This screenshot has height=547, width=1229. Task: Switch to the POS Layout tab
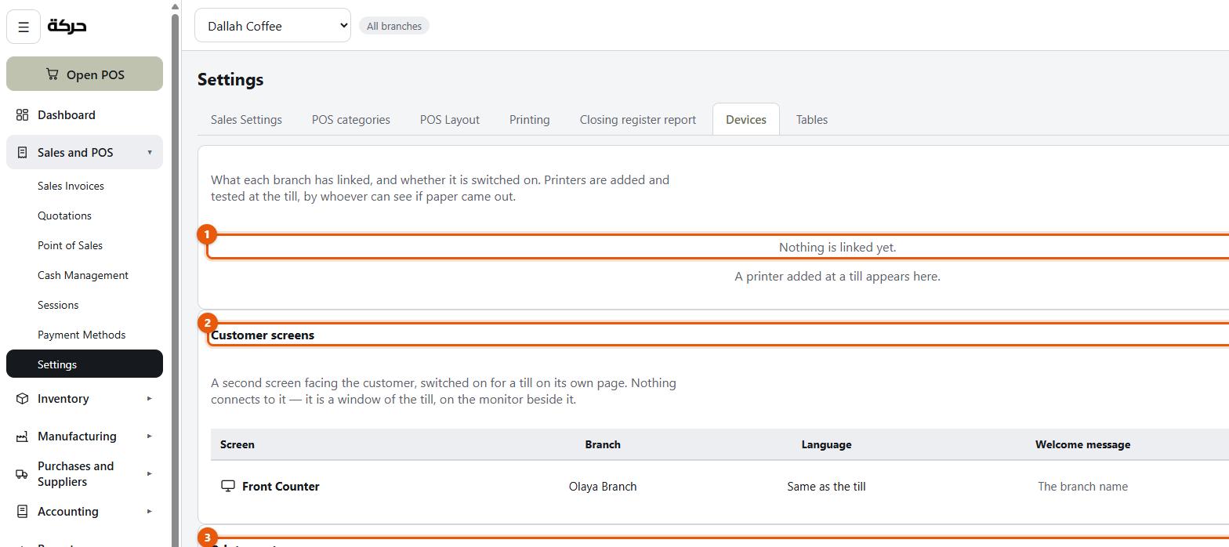tap(450, 120)
